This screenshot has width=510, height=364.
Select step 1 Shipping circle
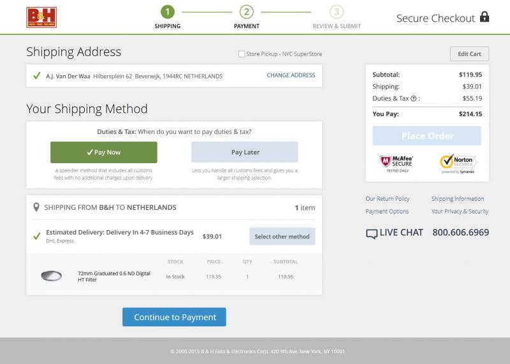[168, 12]
